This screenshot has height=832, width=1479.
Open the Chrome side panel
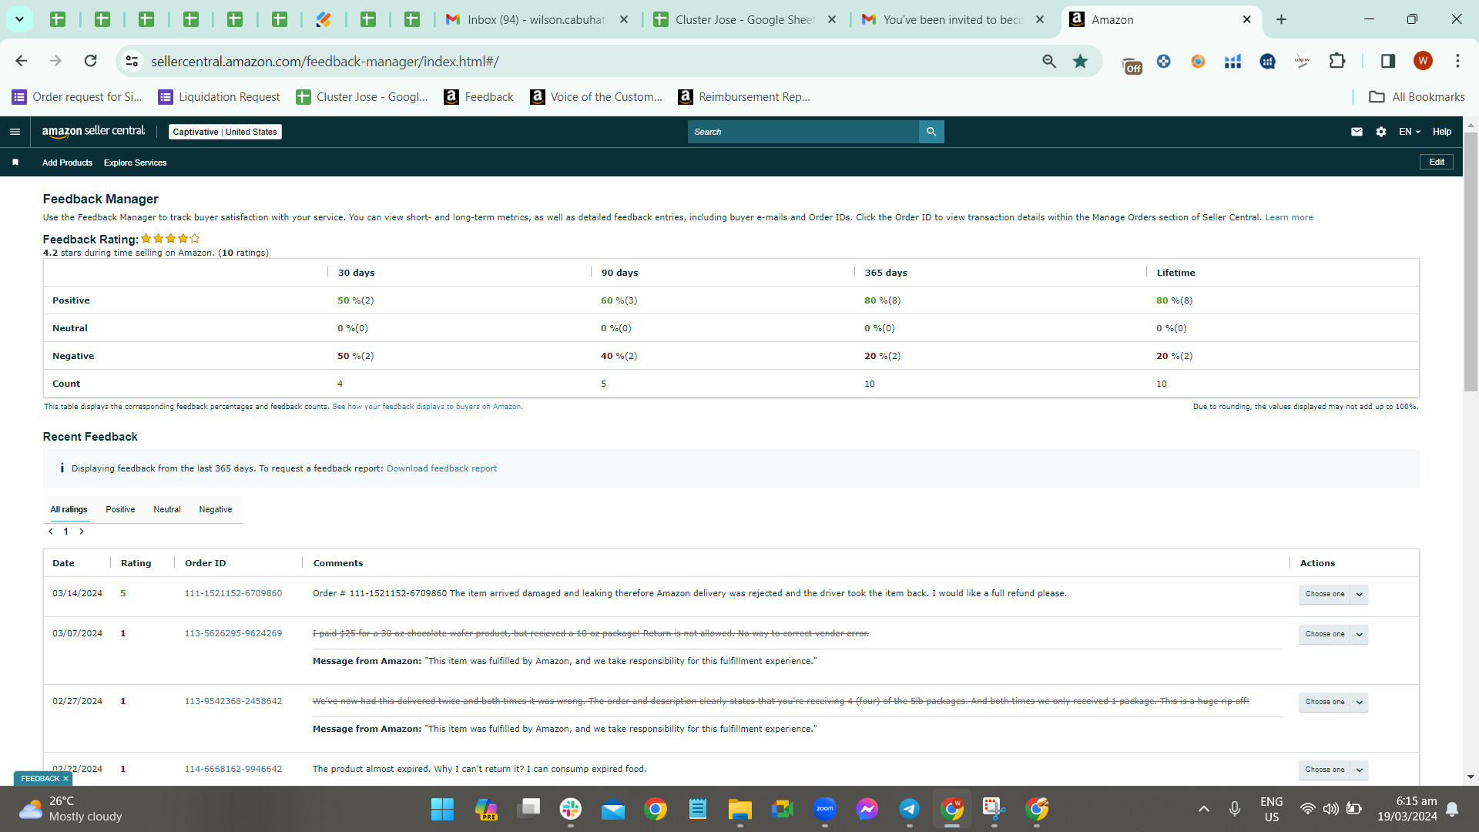pos(1388,61)
